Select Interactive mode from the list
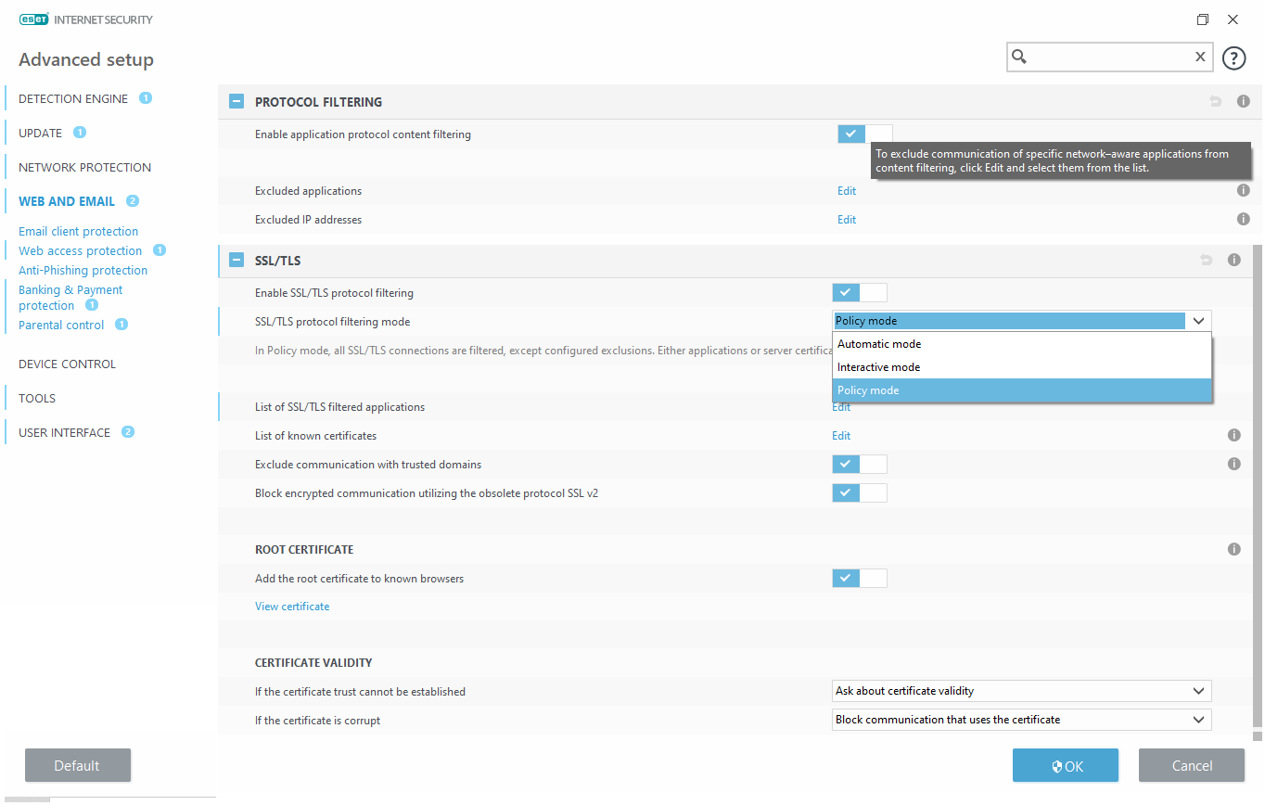Viewport: 1265px width, 805px height. 879,367
